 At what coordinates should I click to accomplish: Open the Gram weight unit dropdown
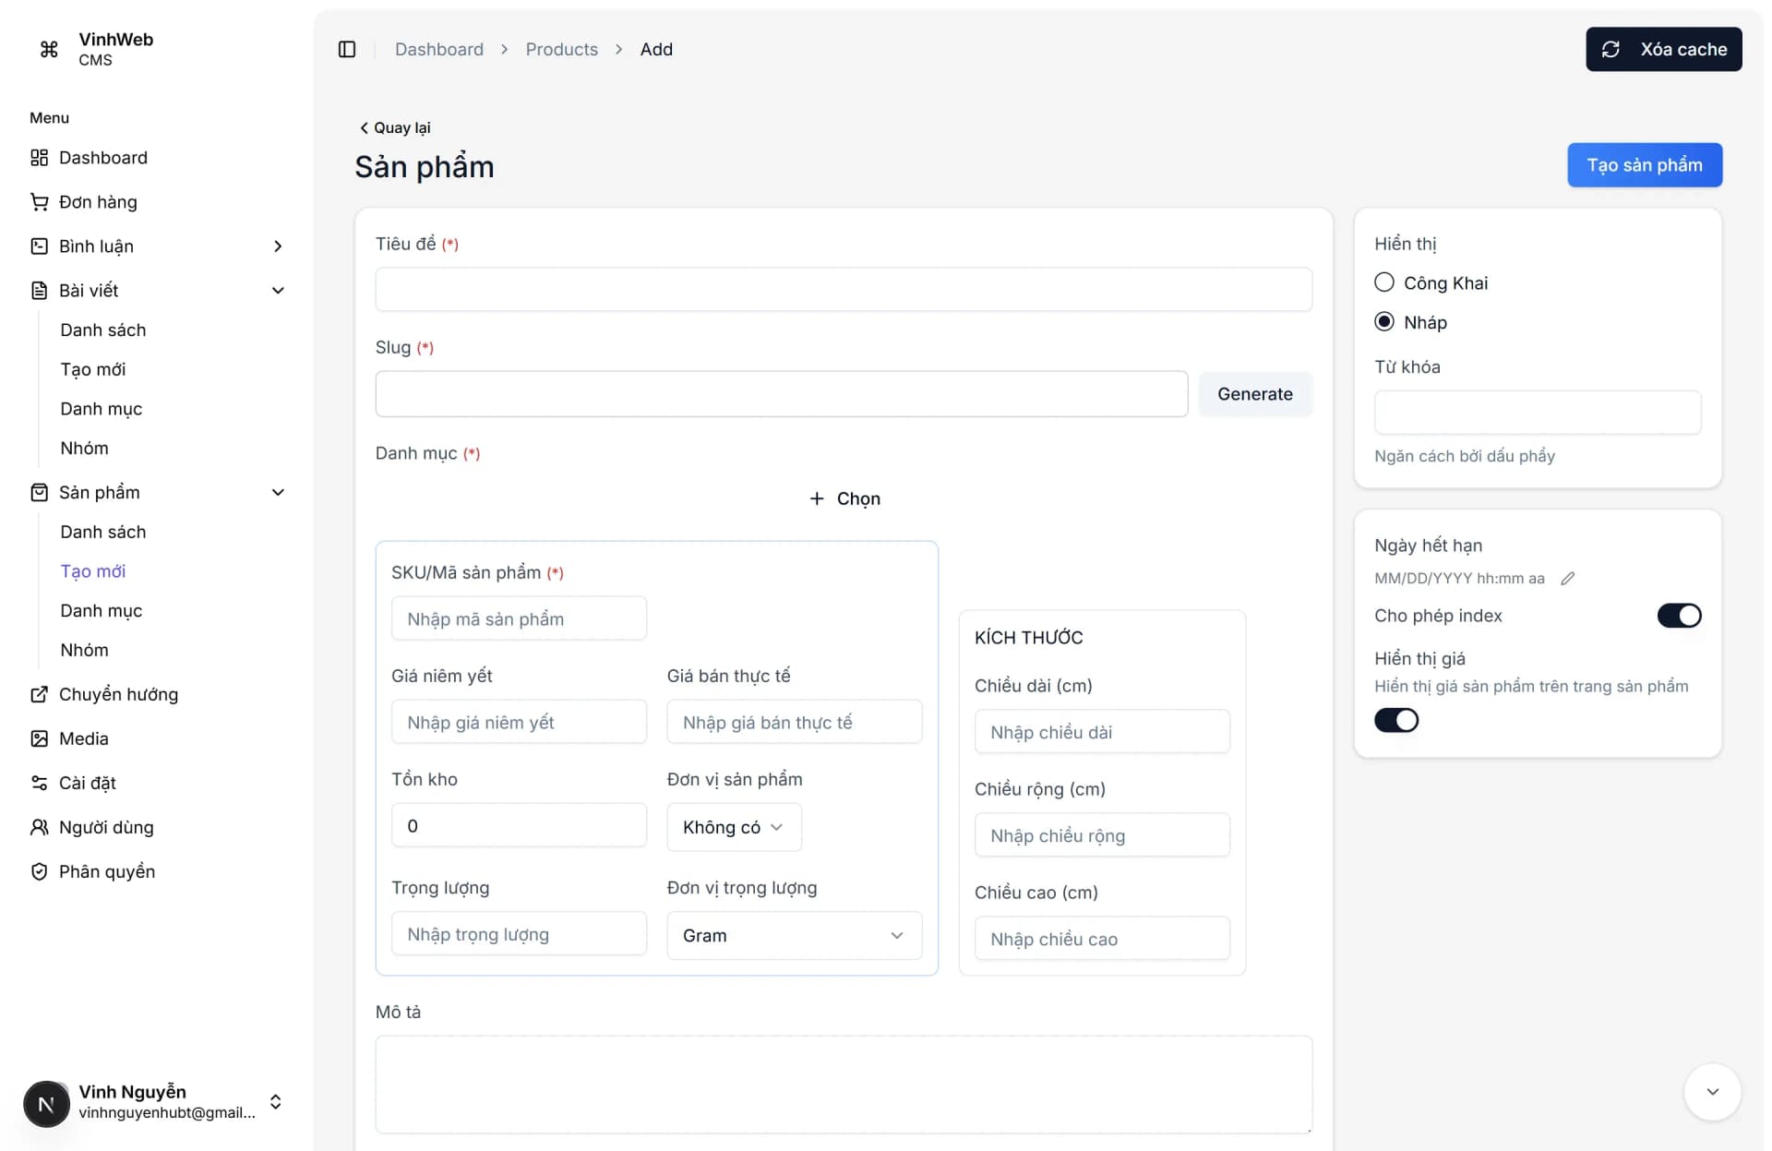coord(794,935)
